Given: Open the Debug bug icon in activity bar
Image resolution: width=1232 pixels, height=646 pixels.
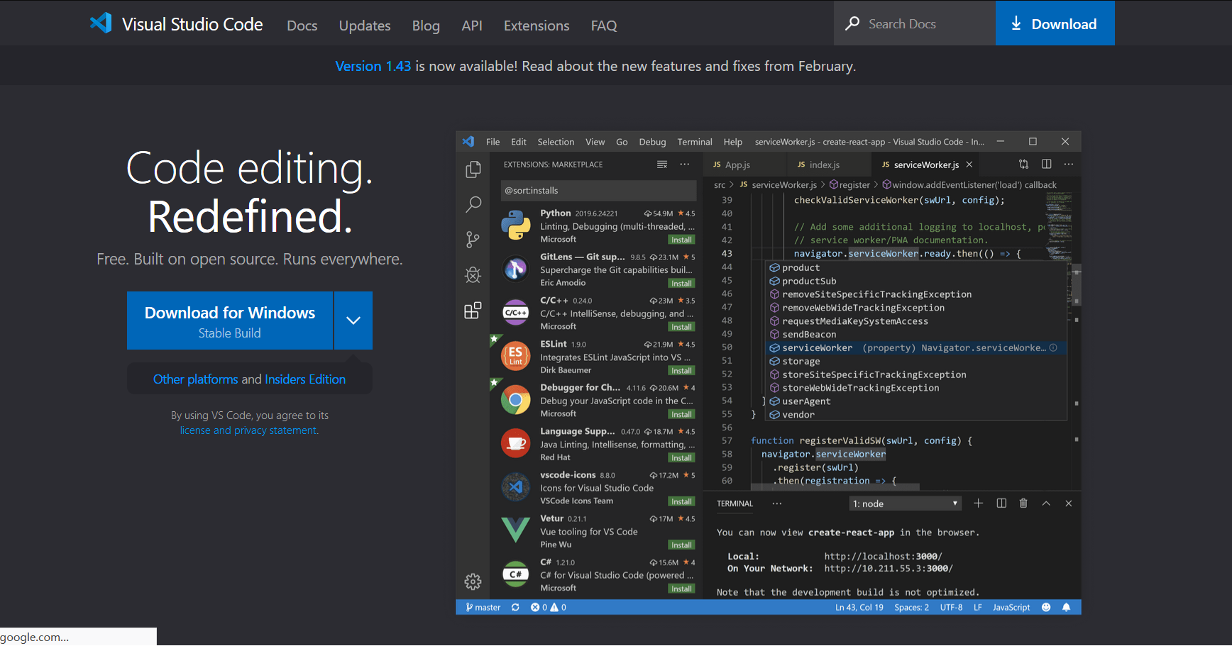Looking at the screenshot, I should 473,274.
